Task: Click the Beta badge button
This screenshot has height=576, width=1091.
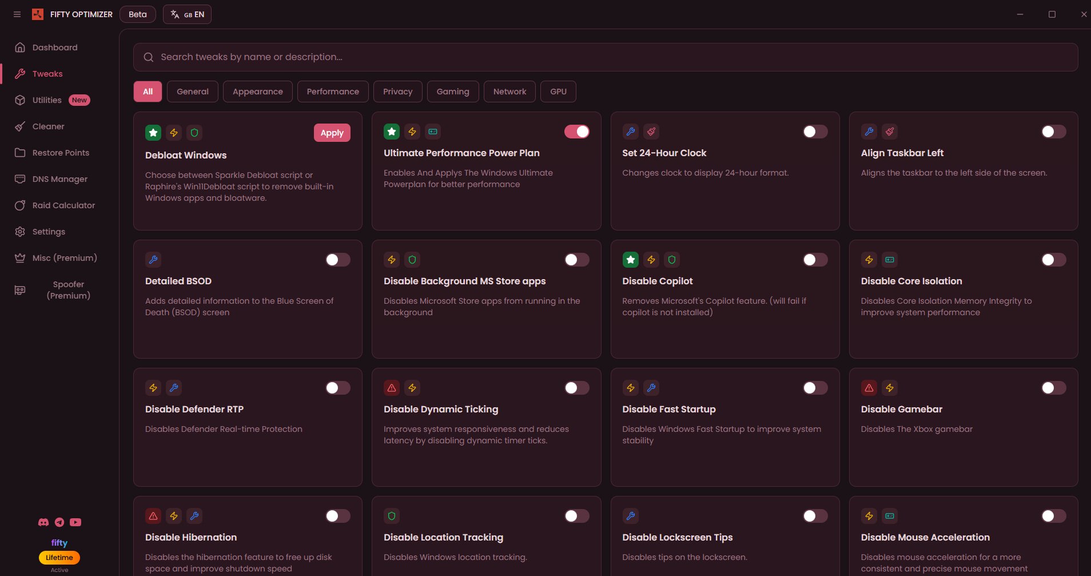Action: pyautogui.click(x=138, y=14)
